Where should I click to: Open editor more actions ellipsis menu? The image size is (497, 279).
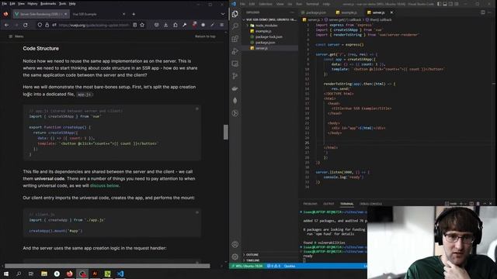(x=490, y=12)
